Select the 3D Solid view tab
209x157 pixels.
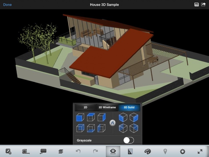129,108
